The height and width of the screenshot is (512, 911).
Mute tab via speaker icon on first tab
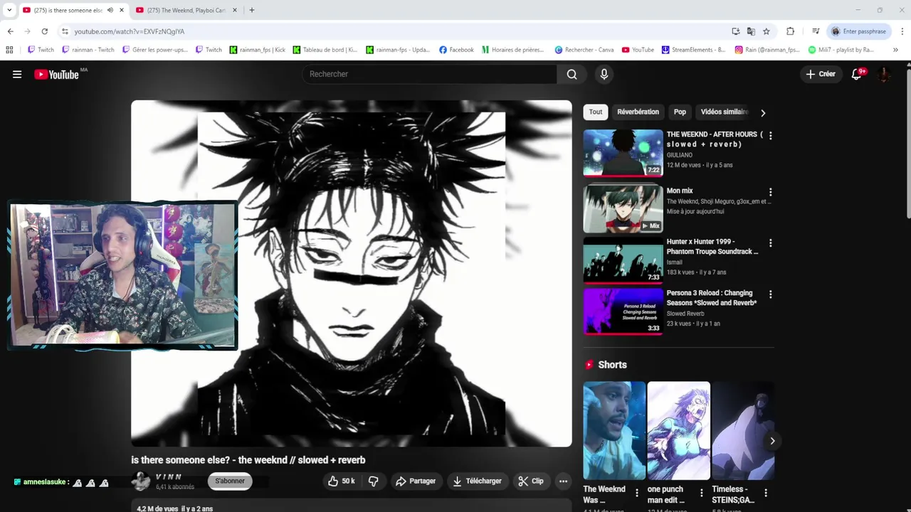110,10
